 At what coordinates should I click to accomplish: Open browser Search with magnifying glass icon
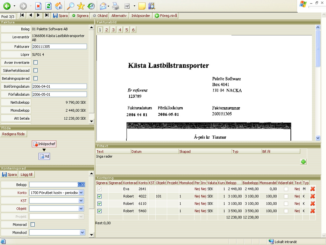[70, 6]
